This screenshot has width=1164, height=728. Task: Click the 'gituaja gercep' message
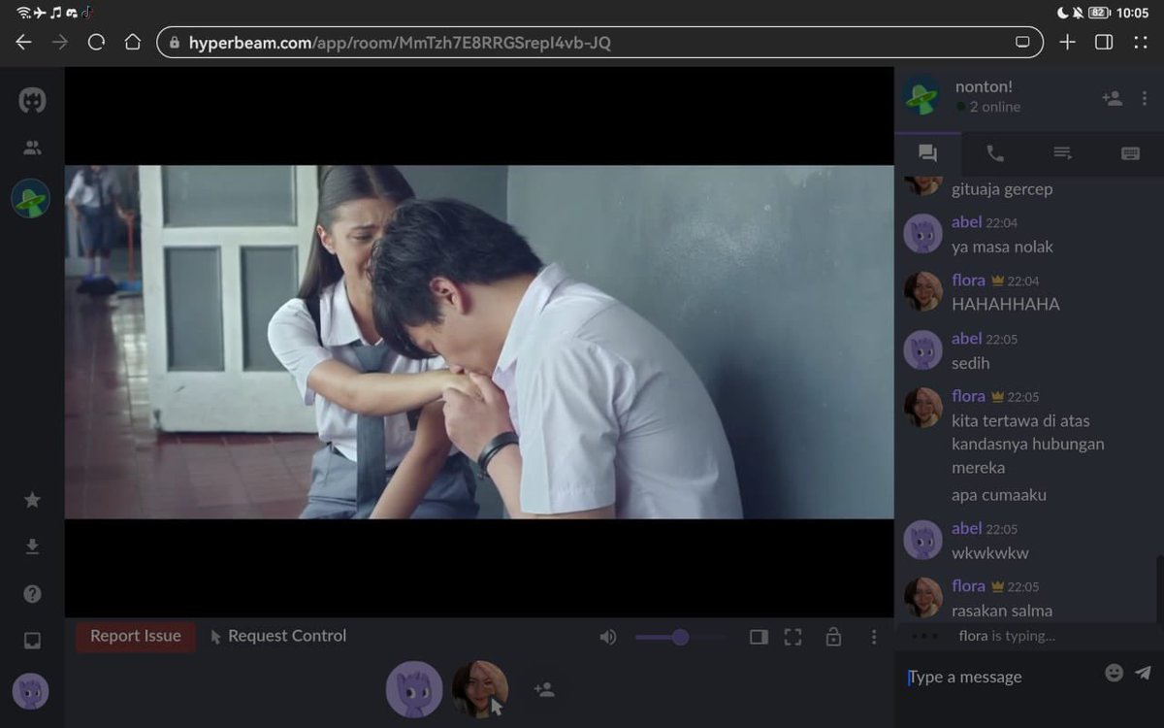point(1002,189)
